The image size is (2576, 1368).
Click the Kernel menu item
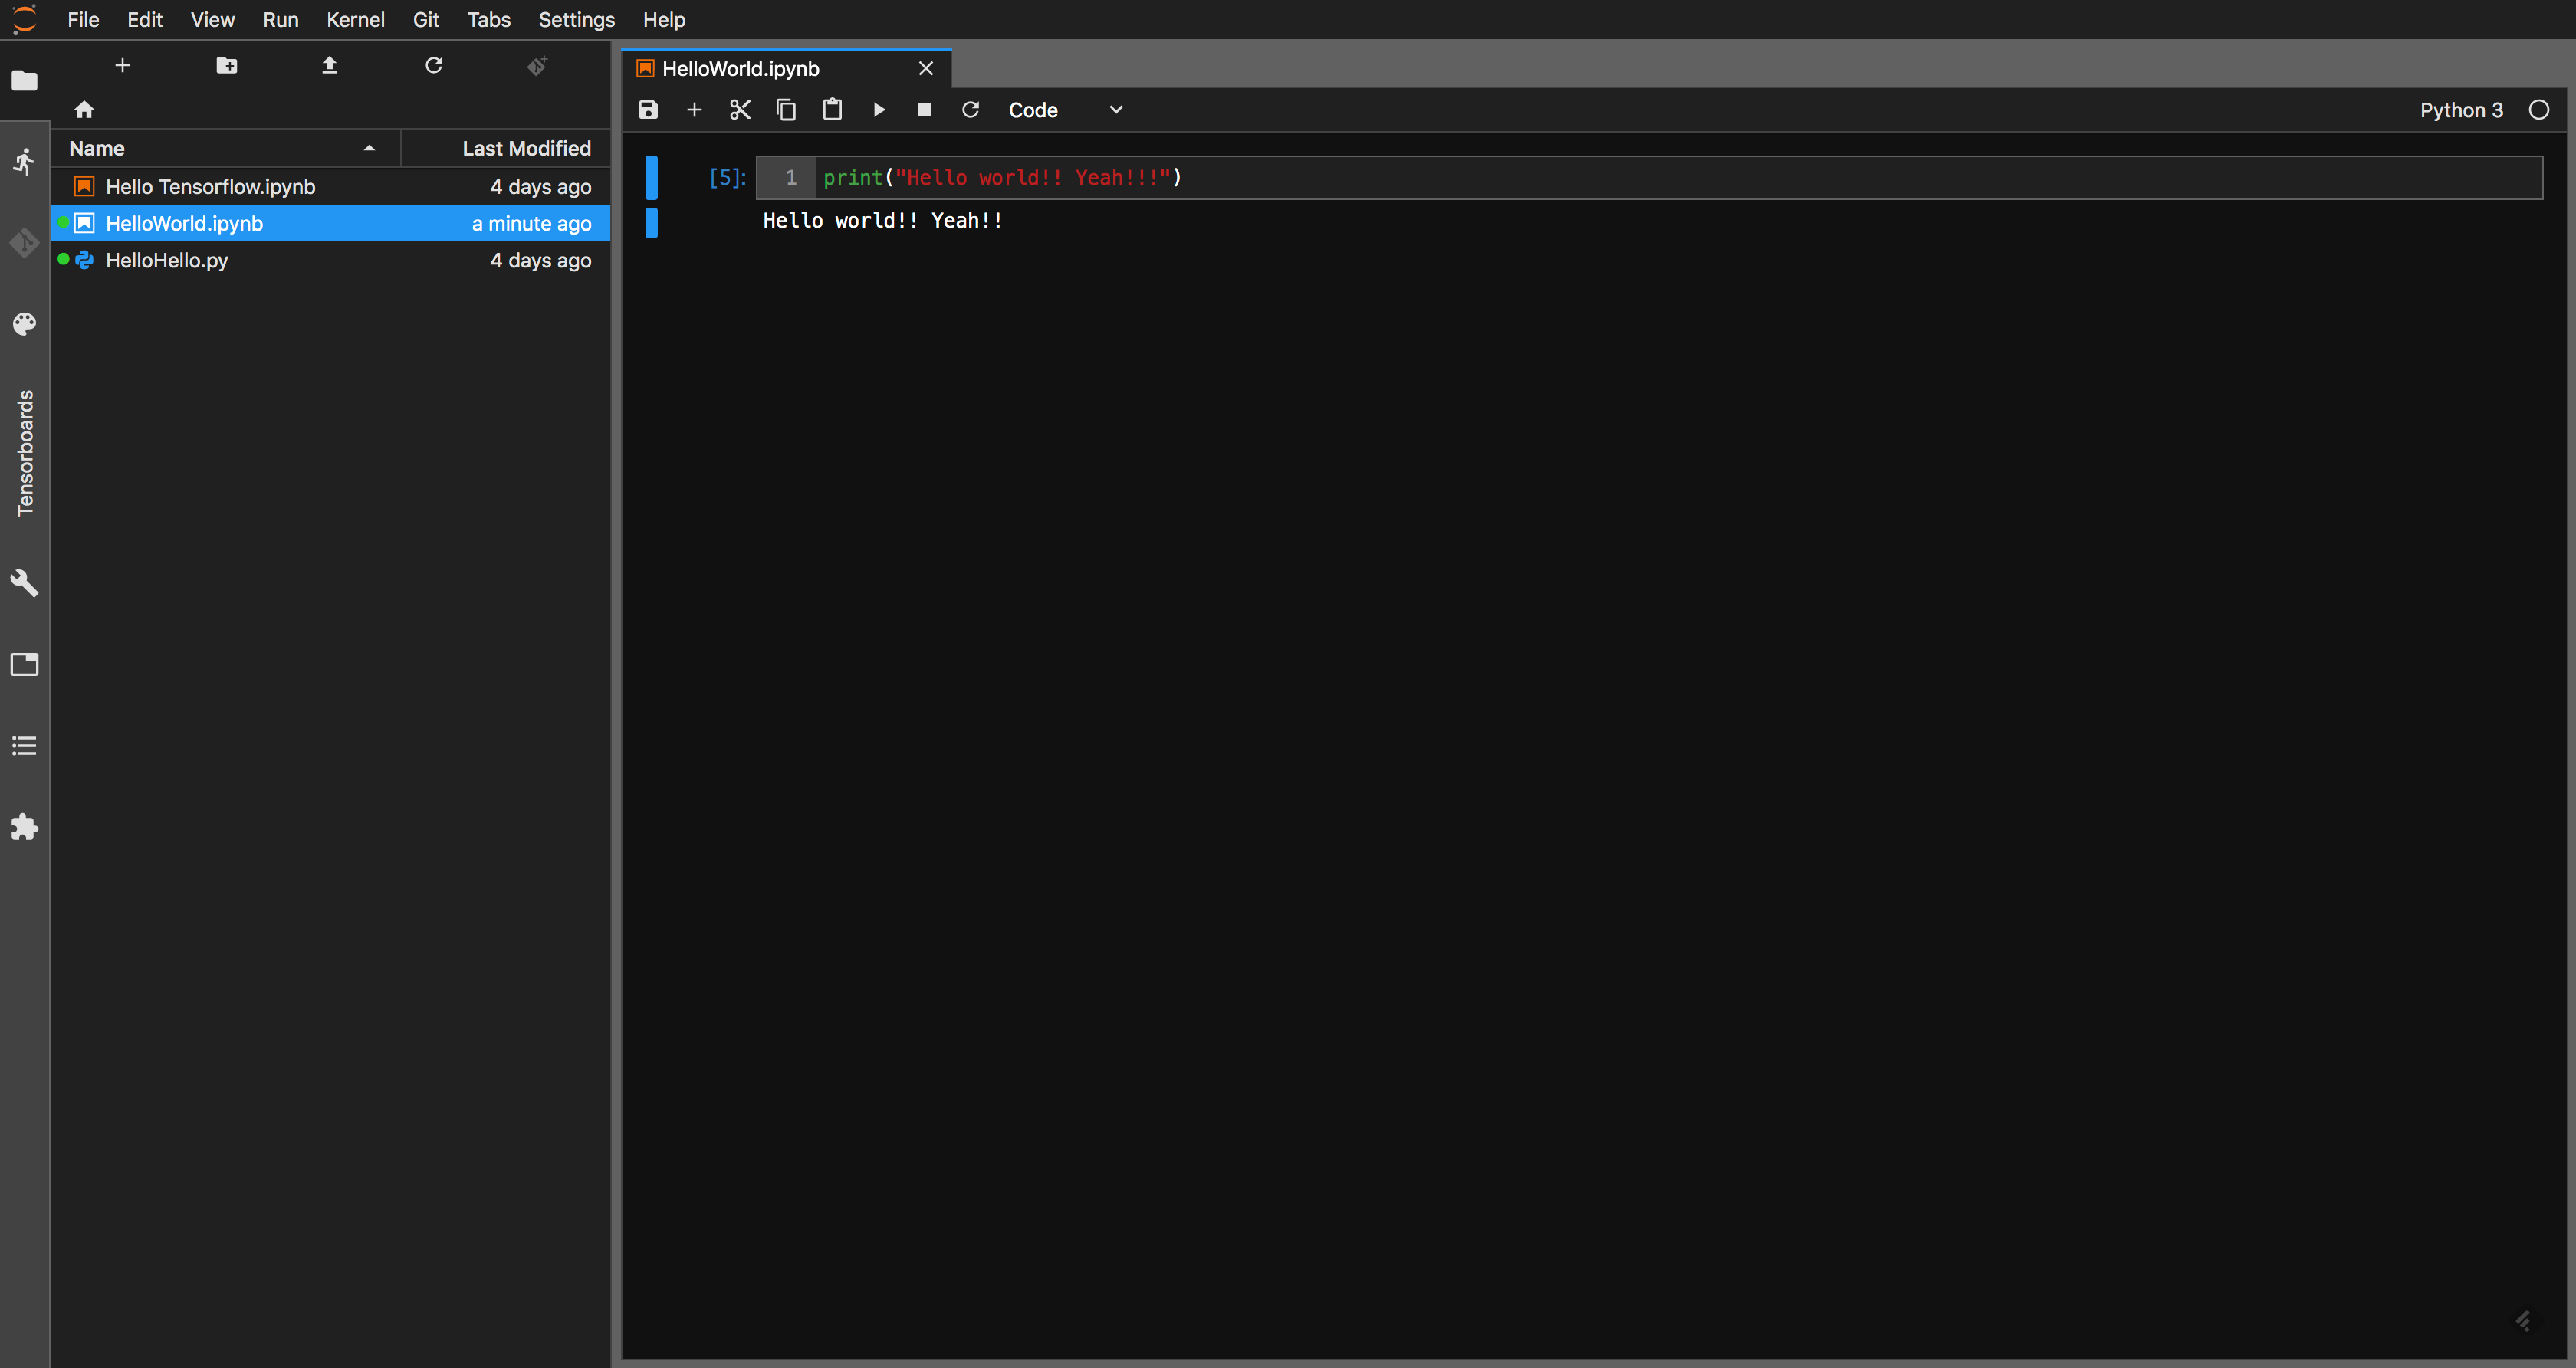354,18
